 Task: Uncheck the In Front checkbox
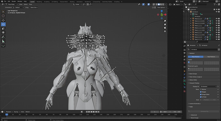tap(201, 97)
